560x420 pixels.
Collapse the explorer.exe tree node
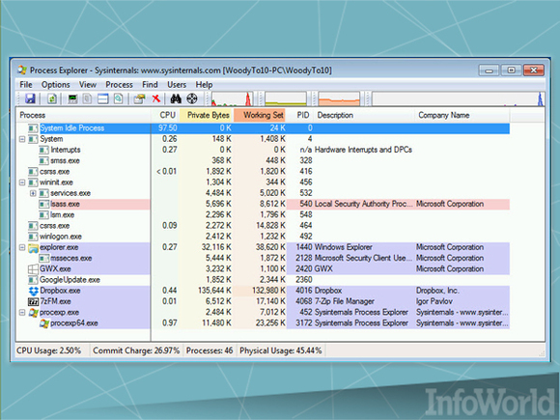22,247
